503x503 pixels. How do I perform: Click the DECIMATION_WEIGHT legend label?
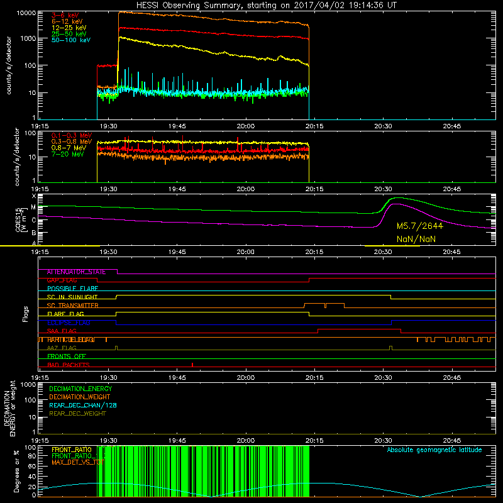[80, 397]
